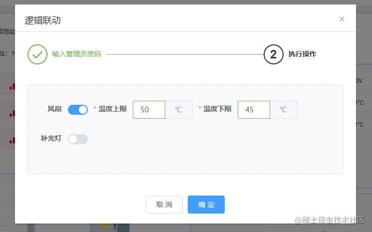Screen dimensions: 372x232
Task: Click the 输入管理员密码 step label
Action: pos(76,54)
